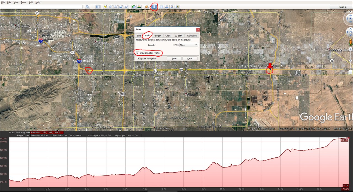This screenshot has height=192, width=353.
Task: Select the Path tab in Ruler
Action: 148,36
